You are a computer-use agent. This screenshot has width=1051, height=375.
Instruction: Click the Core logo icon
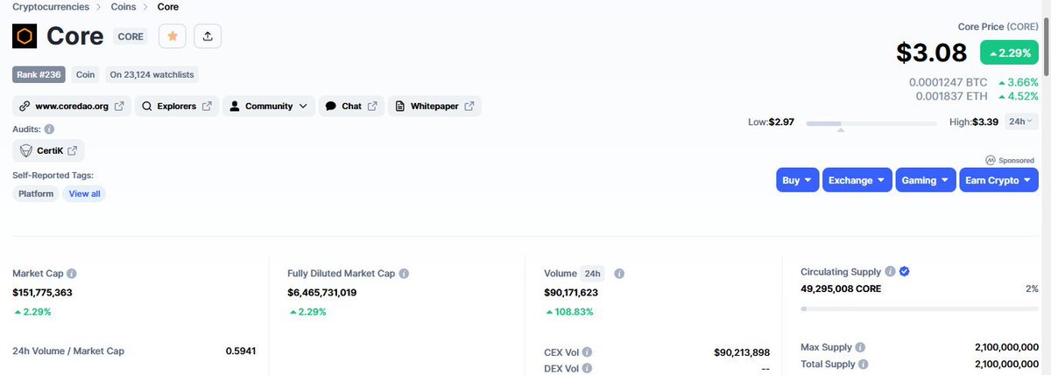25,37
